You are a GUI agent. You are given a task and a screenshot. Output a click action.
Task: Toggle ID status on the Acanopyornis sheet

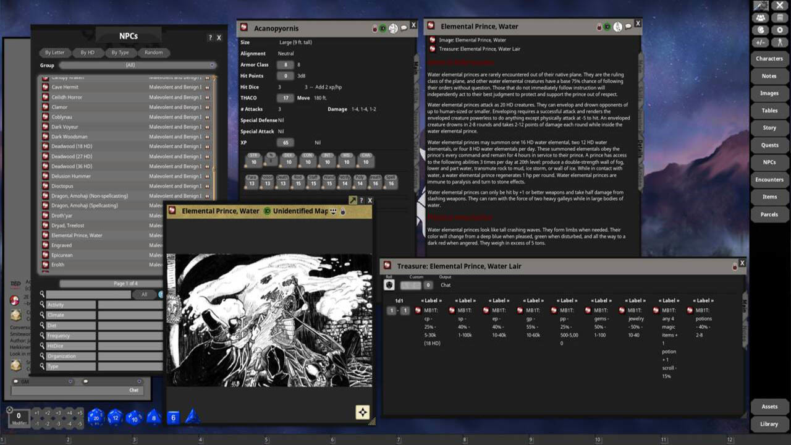click(x=383, y=28)
